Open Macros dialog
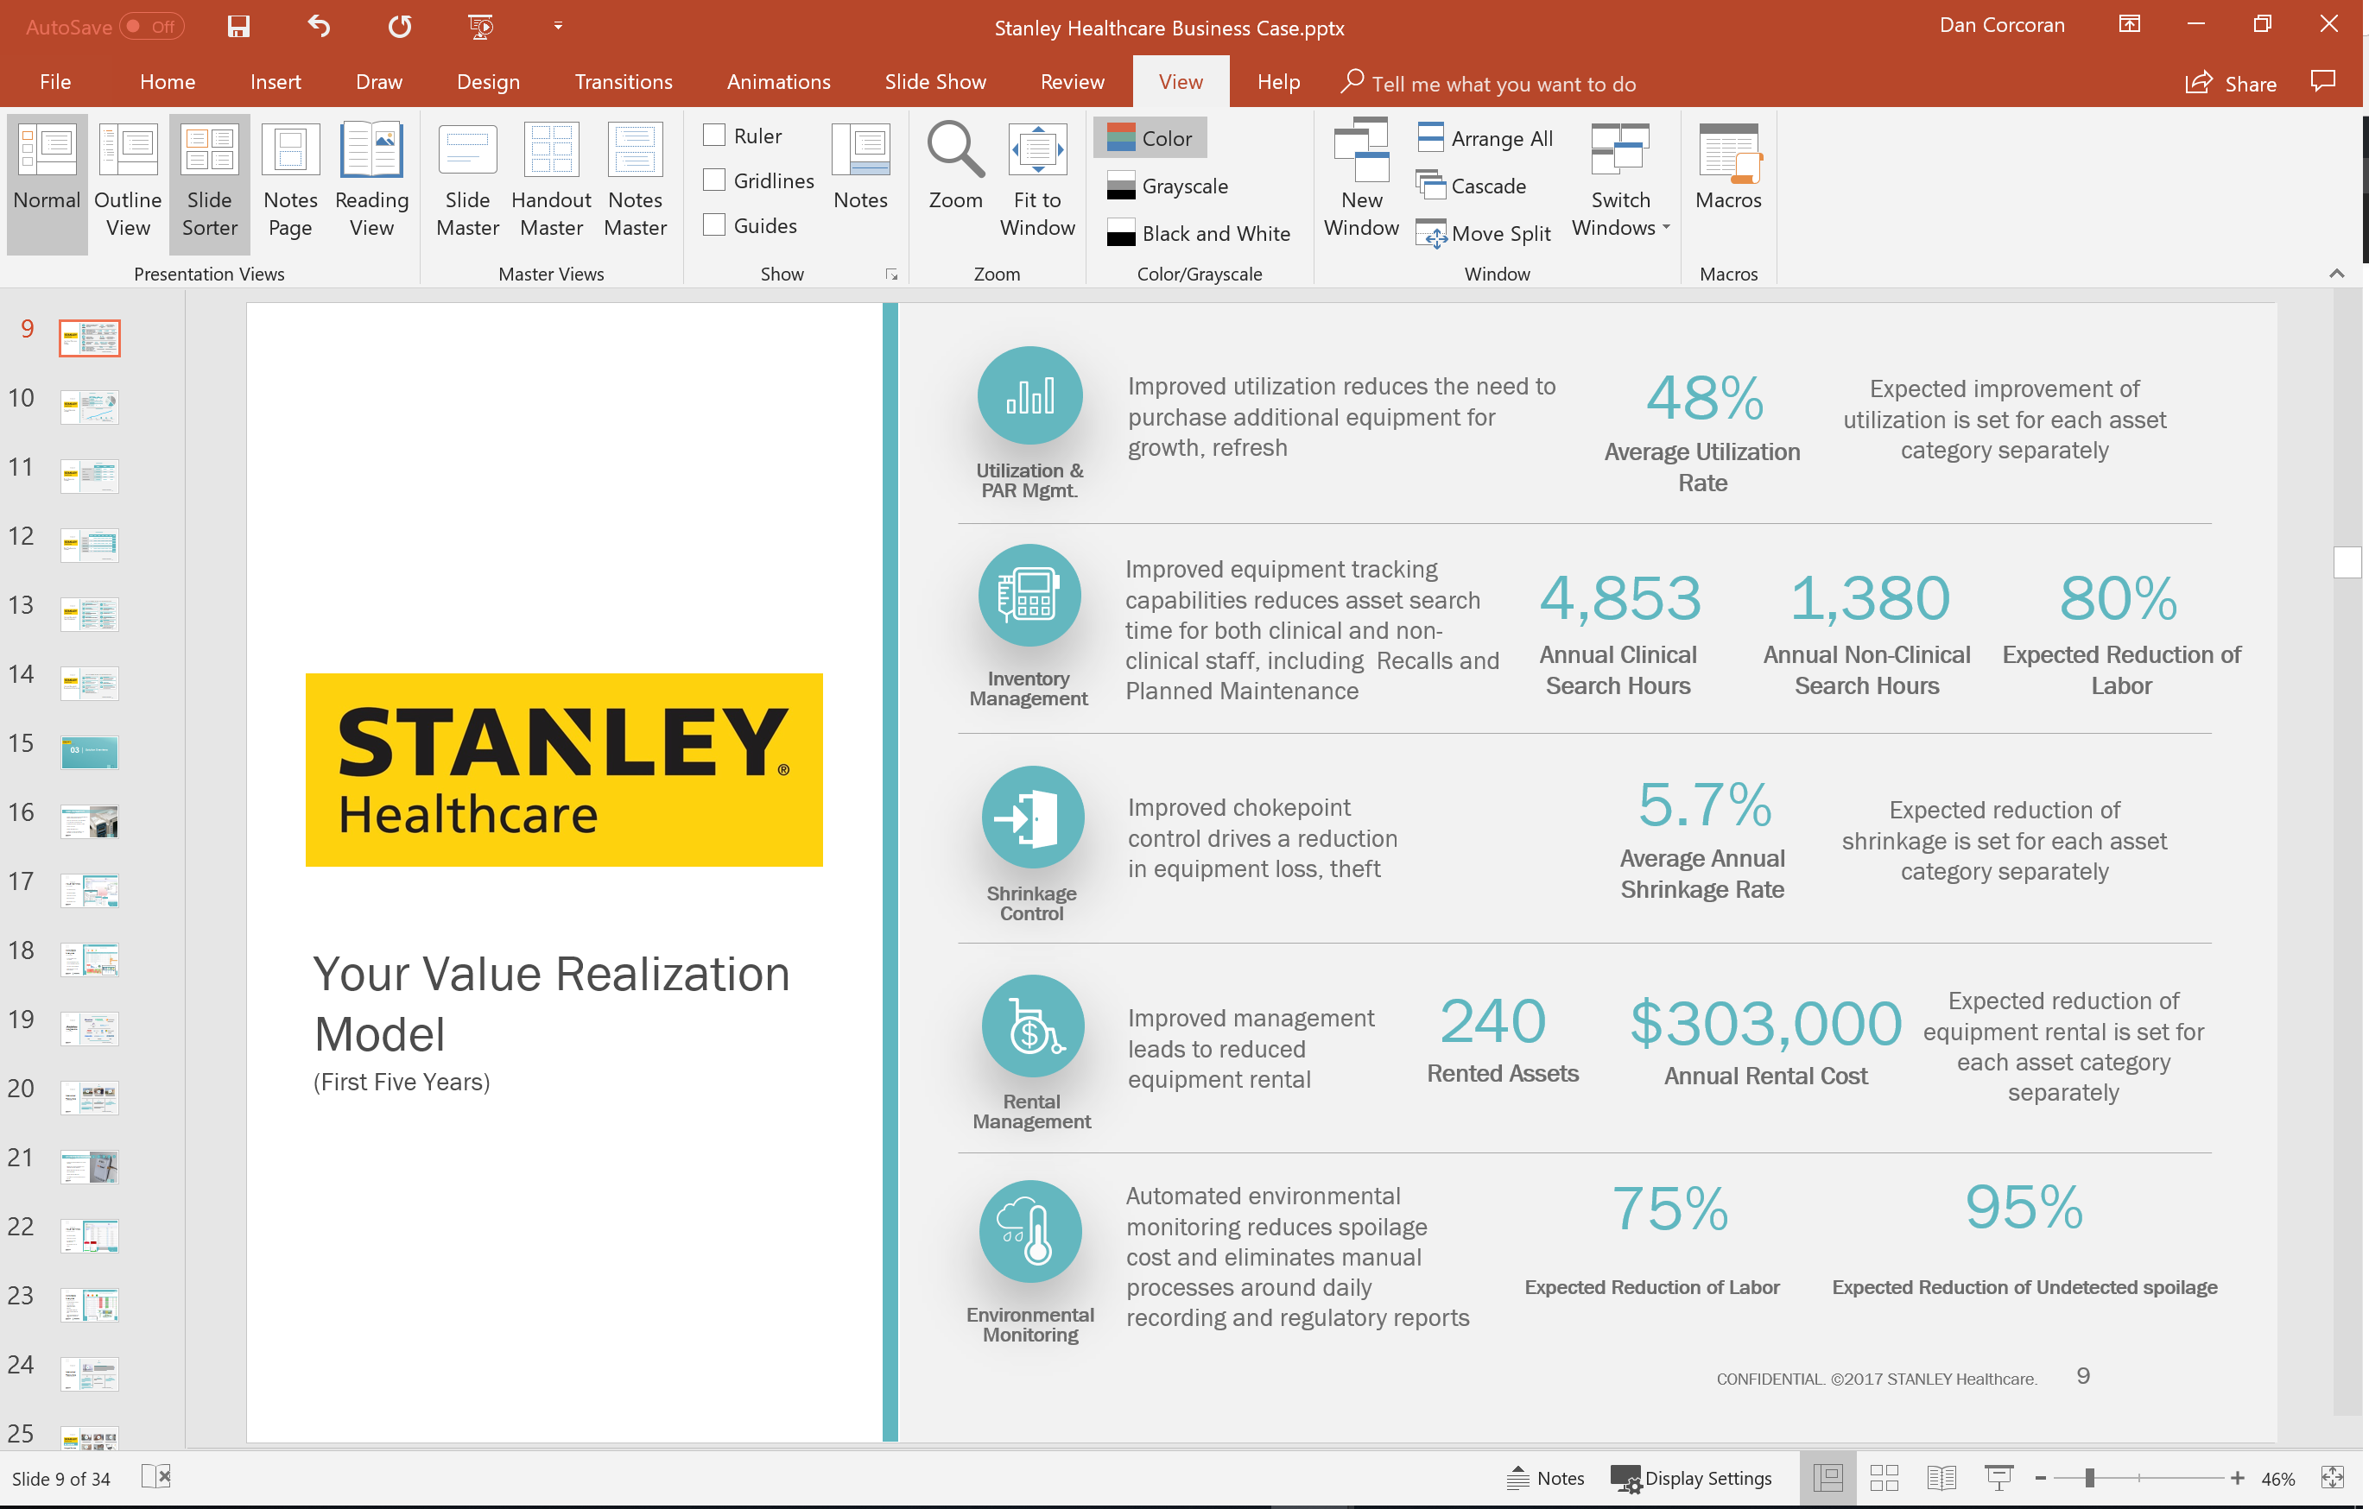Screen dimensions: 2369x1509 (x=1728, y=169)
